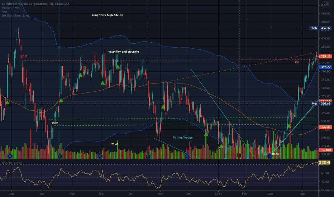334x197 pixels.
Task: Click the earnings E marker in late October
Action: [148, 156]
